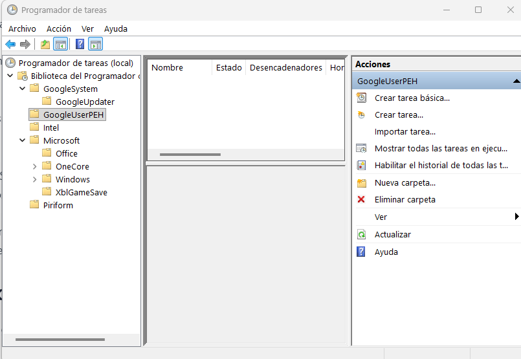Click Habilitar el historial de todas las tareas

441,165
